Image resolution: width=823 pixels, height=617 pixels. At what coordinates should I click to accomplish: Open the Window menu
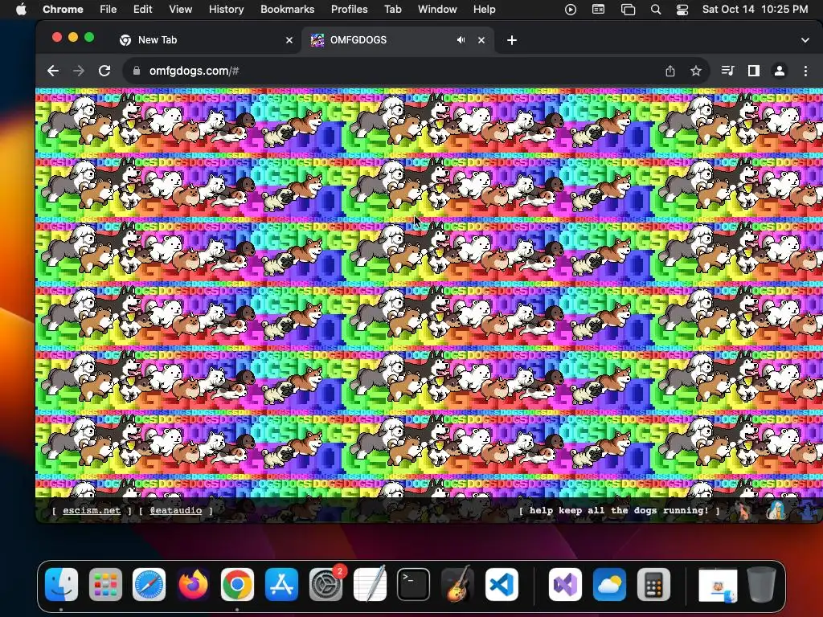(437, 9)
